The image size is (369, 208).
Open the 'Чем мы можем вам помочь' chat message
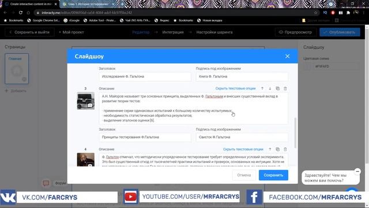click(x=330, y=178)
